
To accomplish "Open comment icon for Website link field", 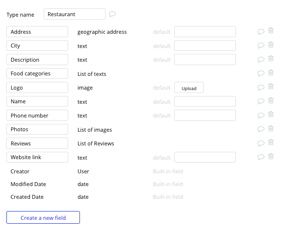I will point(261,157).
